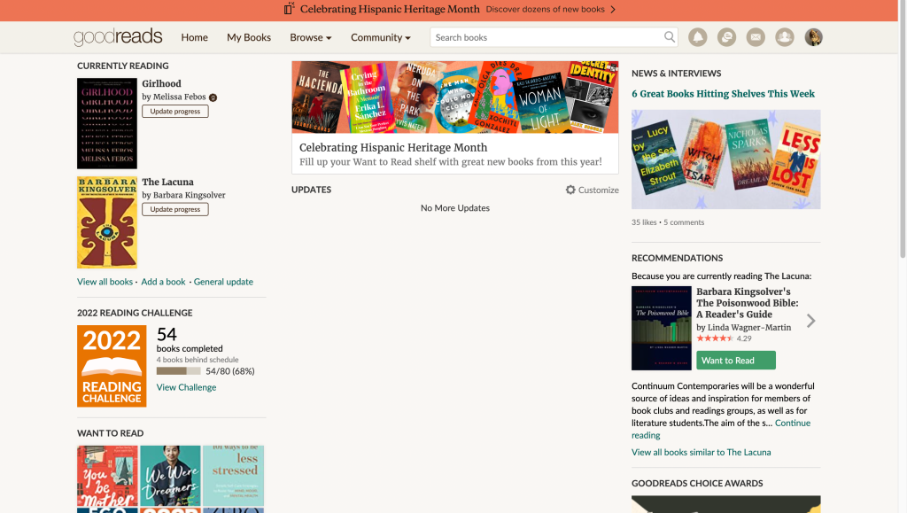Click the search magnifier icon
The image size is (907, 513).
click(x=670, y=37)
